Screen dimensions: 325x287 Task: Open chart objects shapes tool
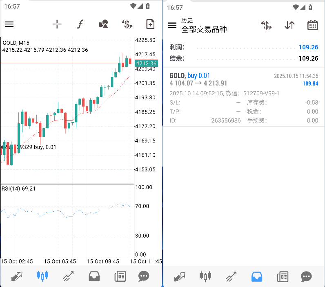(x=104, y=24)
